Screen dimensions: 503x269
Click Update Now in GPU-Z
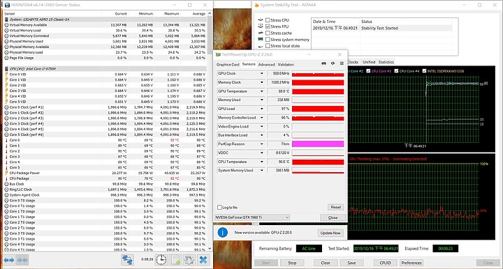pyautogui.click(x=330, y=233)
